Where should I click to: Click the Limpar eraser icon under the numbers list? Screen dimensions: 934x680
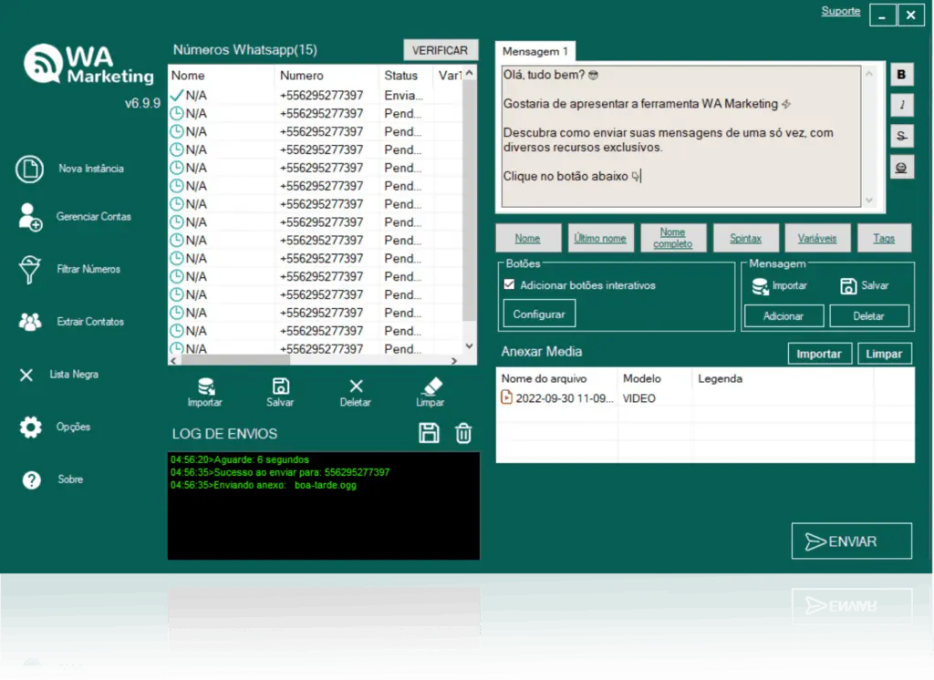(430, 392)
